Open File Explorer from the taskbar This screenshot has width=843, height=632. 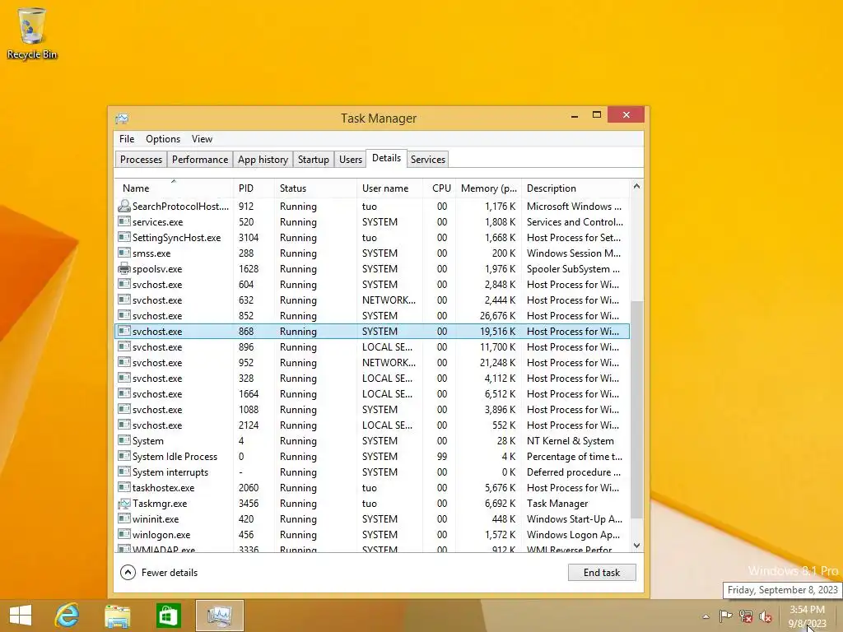[x=117, y=616]
